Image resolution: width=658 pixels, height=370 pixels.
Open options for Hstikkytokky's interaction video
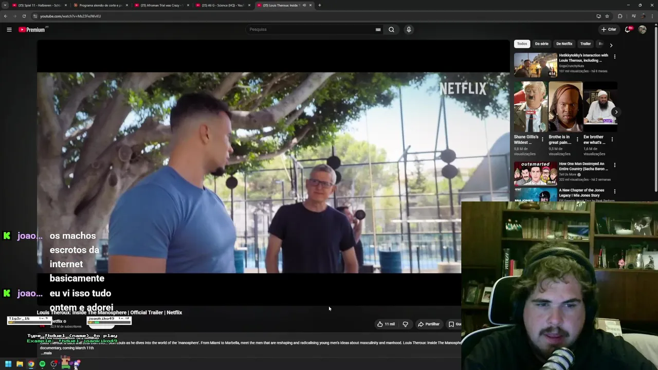coord(614,57)
